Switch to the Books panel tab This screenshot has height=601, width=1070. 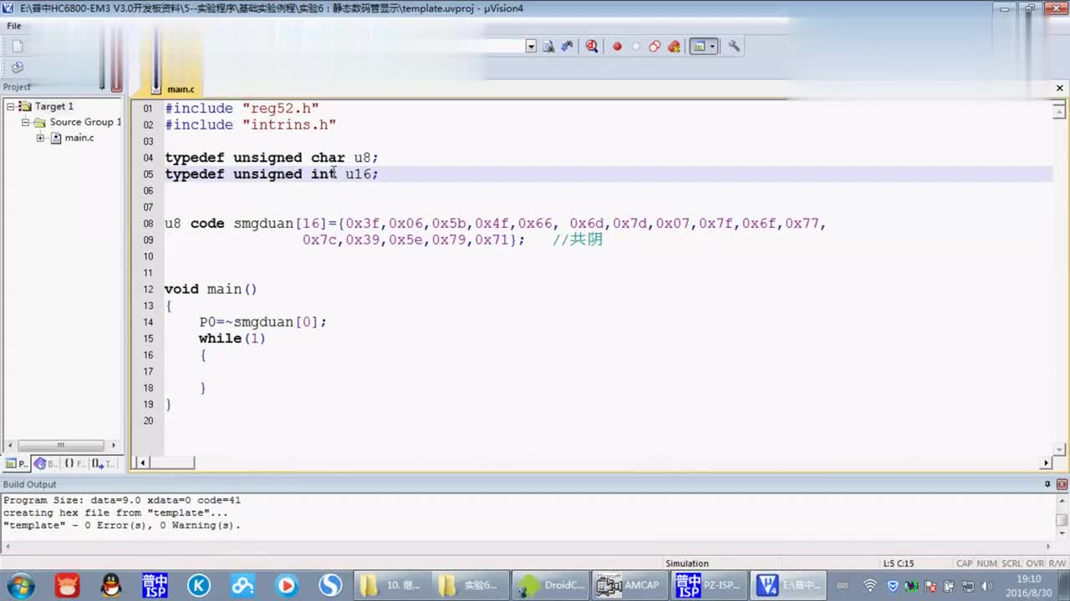(45, 463)
